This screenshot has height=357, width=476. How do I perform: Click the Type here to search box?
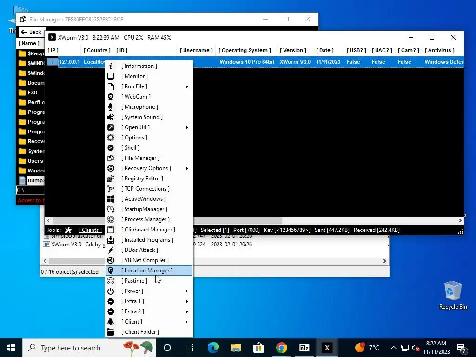click(x=89, y=348)
